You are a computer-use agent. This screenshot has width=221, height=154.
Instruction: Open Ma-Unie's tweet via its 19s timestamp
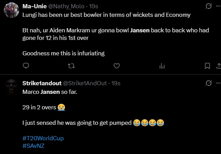pyautogui.click(x=93, y=6)
